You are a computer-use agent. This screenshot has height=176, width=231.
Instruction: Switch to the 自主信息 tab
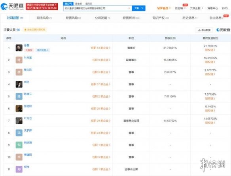tap(217, 18)
